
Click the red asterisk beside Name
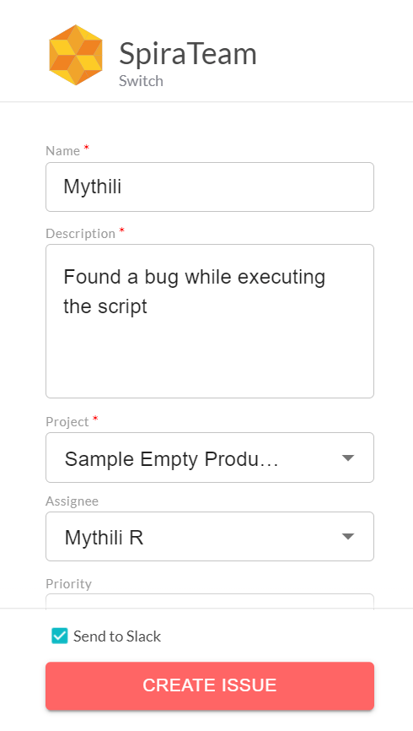tap(86, 148)
